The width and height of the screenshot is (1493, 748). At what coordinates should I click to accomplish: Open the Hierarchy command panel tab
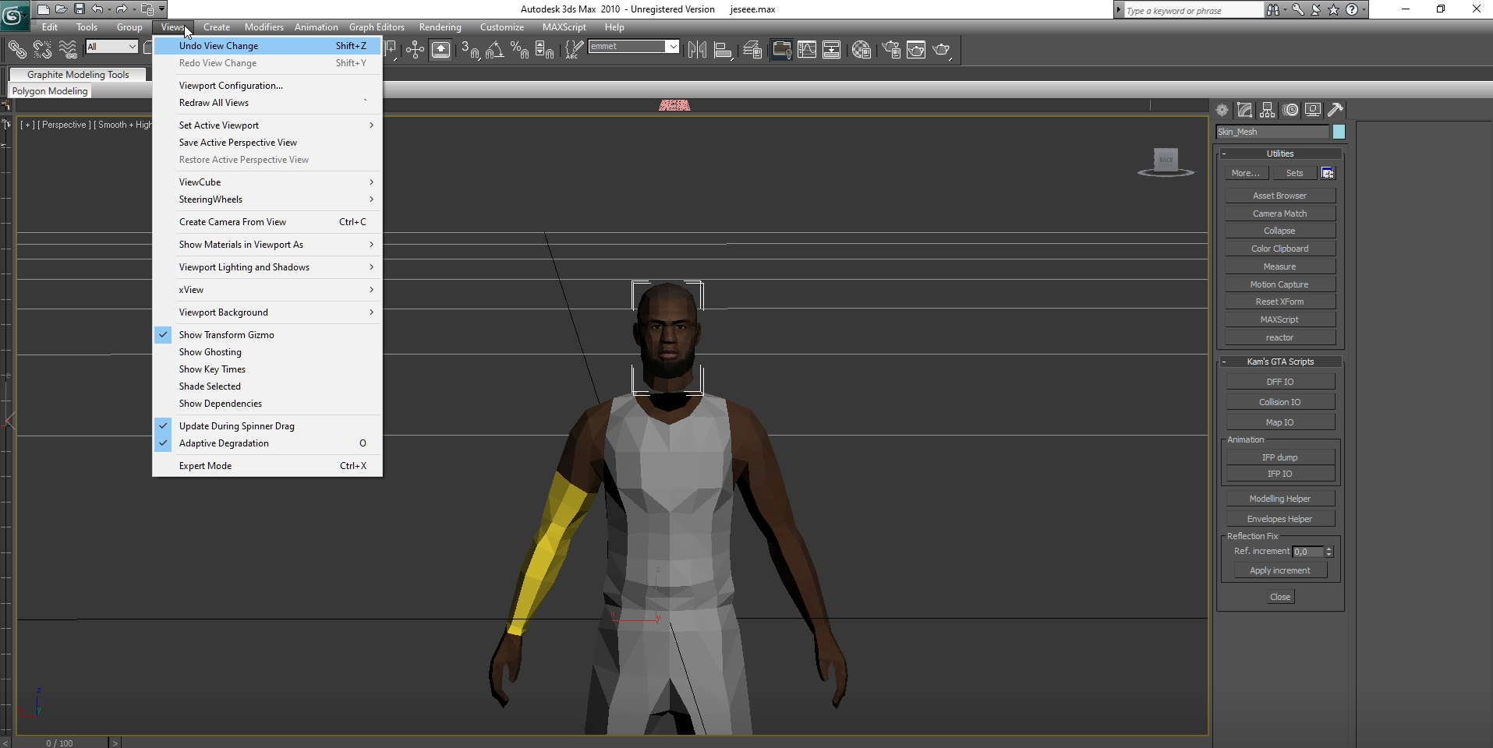click(1267, 110)
